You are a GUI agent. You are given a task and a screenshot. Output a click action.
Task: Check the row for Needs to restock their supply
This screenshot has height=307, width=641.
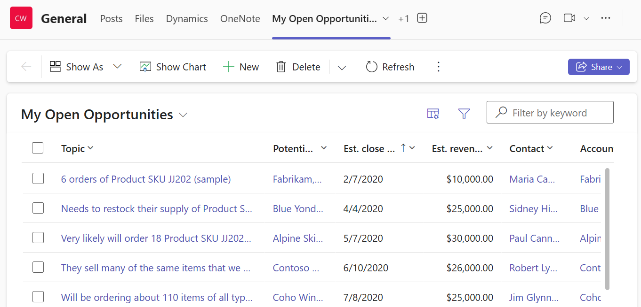click(x=38, y=208)
